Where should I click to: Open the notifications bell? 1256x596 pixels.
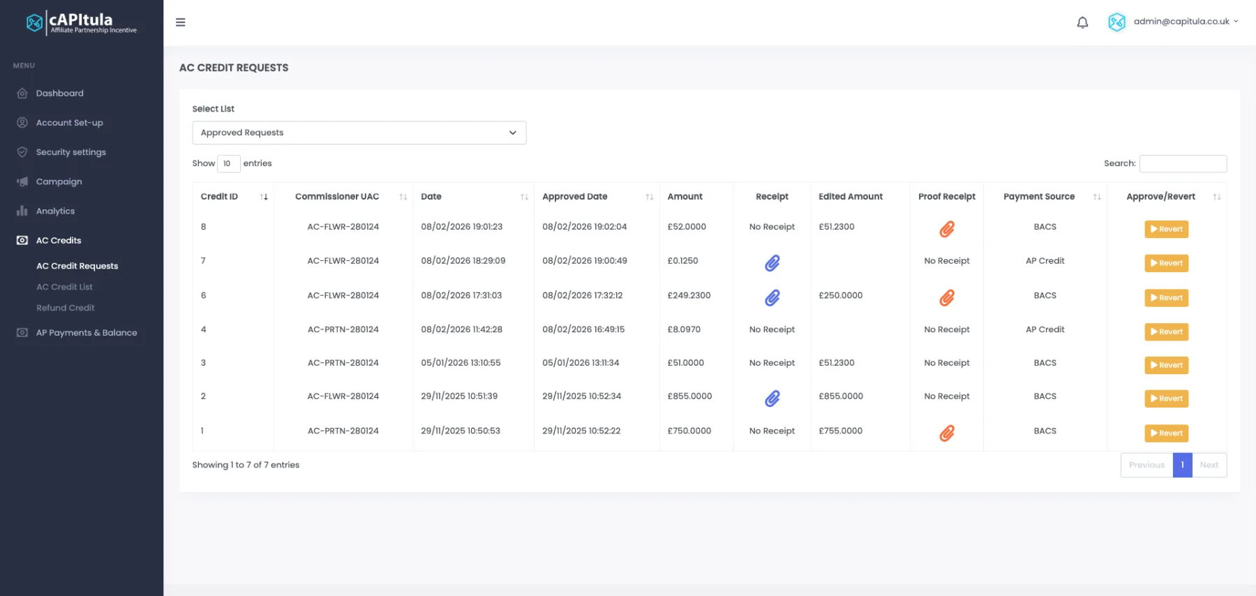1082,22
